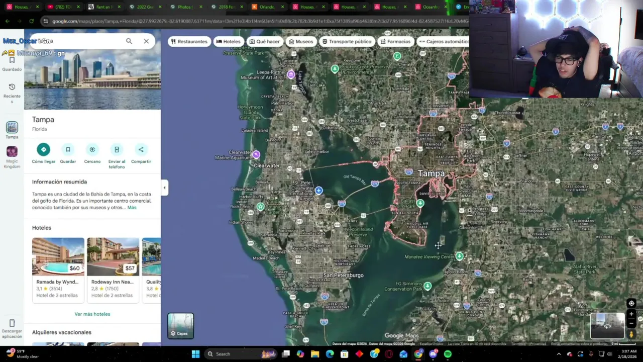The height and width of the screenshot is (362, 643).
Task: Click the Weedon Island Preserve label
Action: tap(358, 232)
